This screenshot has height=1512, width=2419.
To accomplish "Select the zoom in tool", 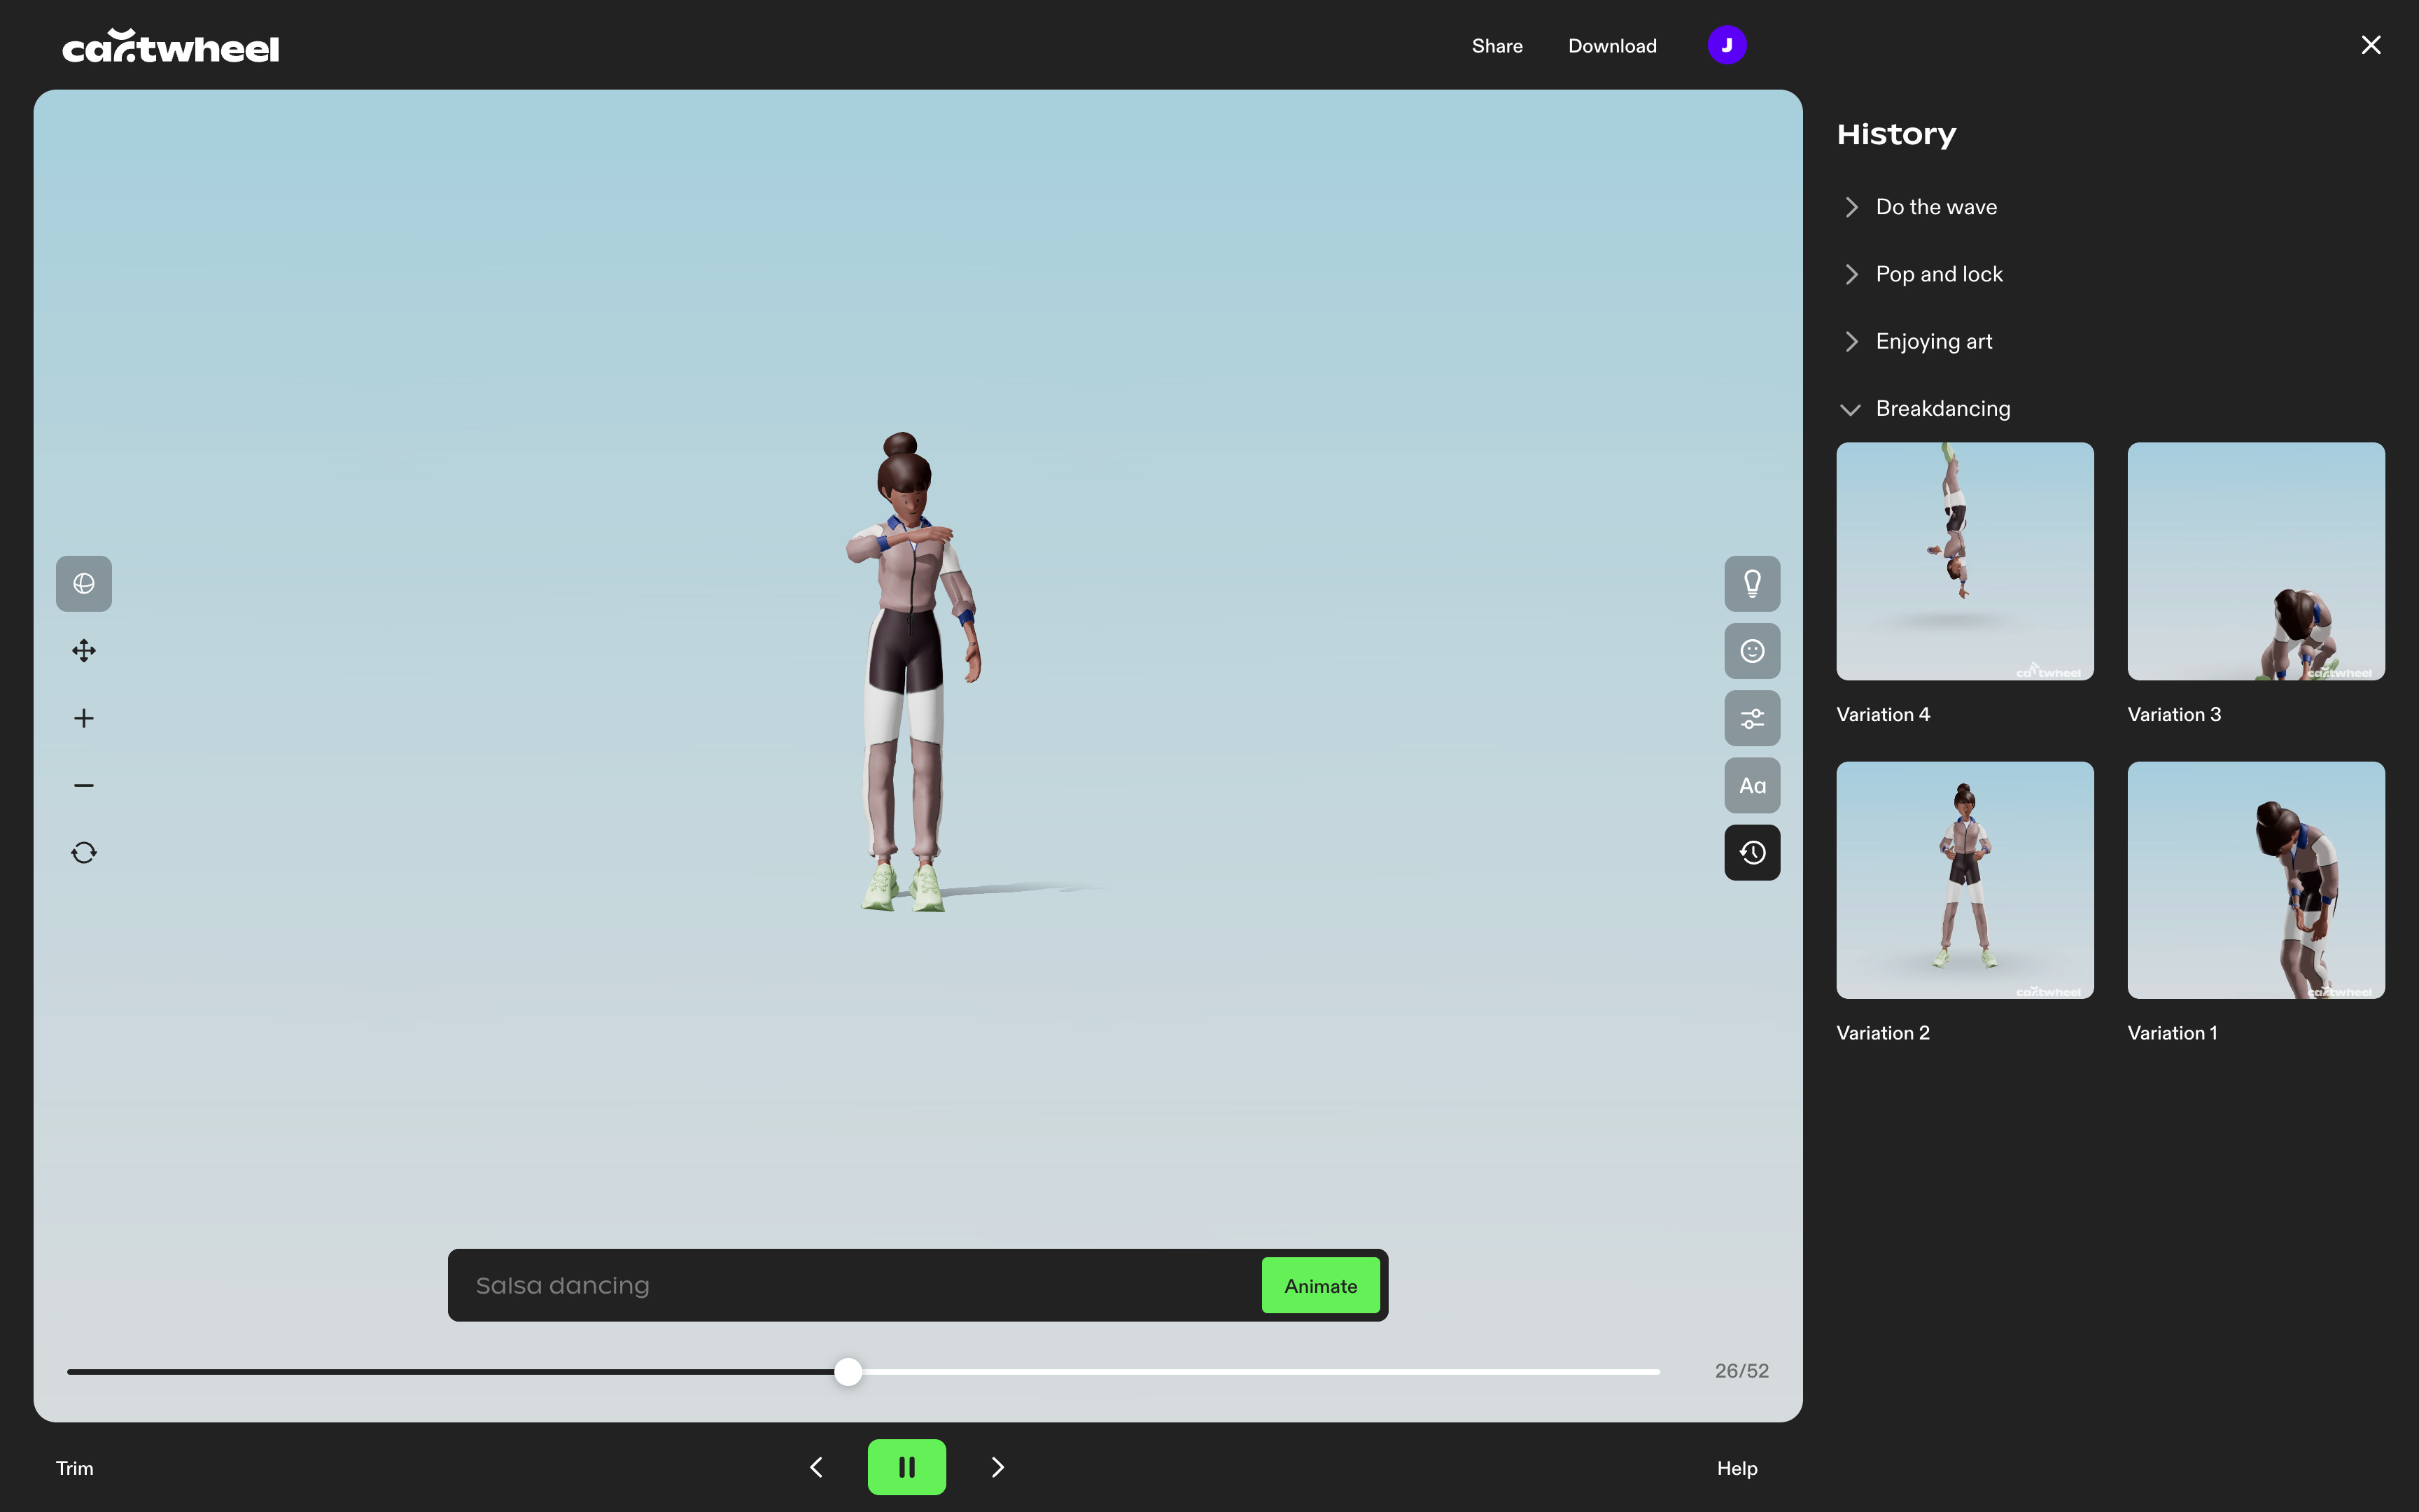I will coord(83,717).
